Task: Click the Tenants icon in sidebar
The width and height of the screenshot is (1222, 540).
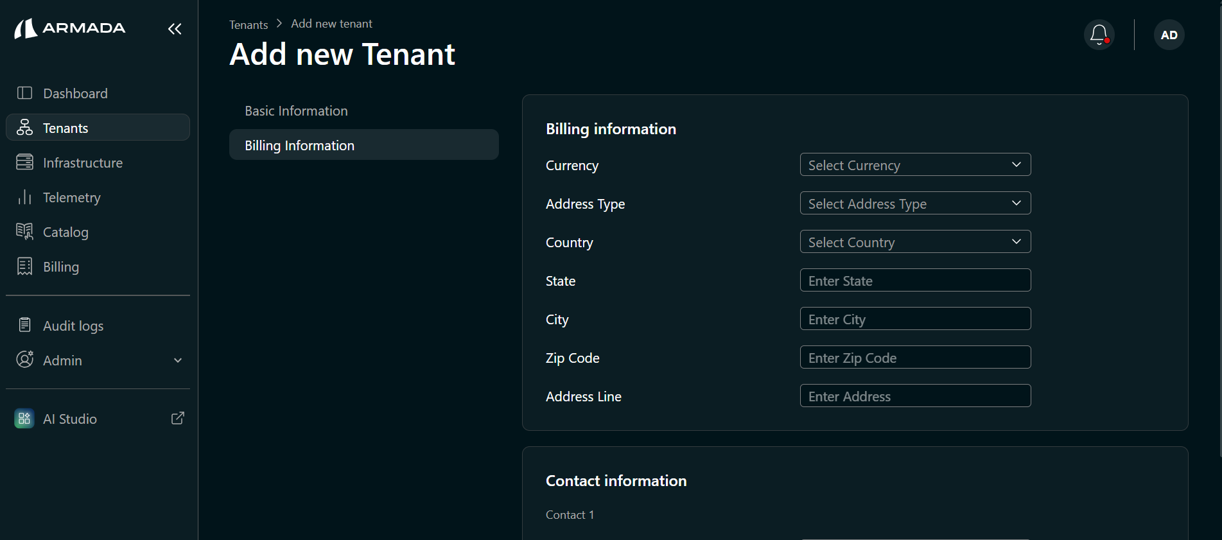Action: [24, 128]
